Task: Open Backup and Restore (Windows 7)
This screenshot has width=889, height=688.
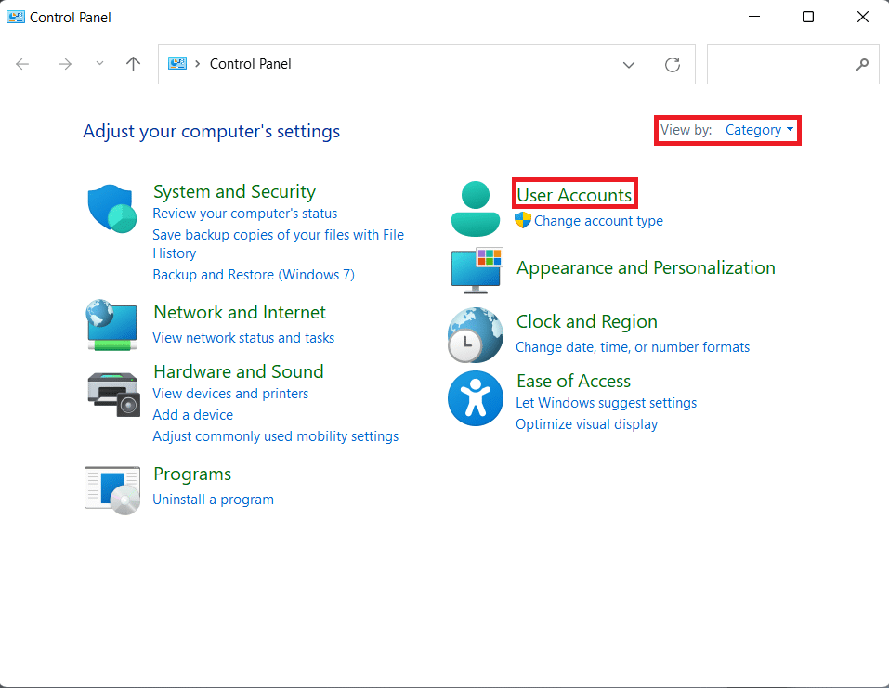Action: click(253, 275)
